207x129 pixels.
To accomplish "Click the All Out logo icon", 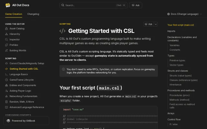I will coord(8,5).
